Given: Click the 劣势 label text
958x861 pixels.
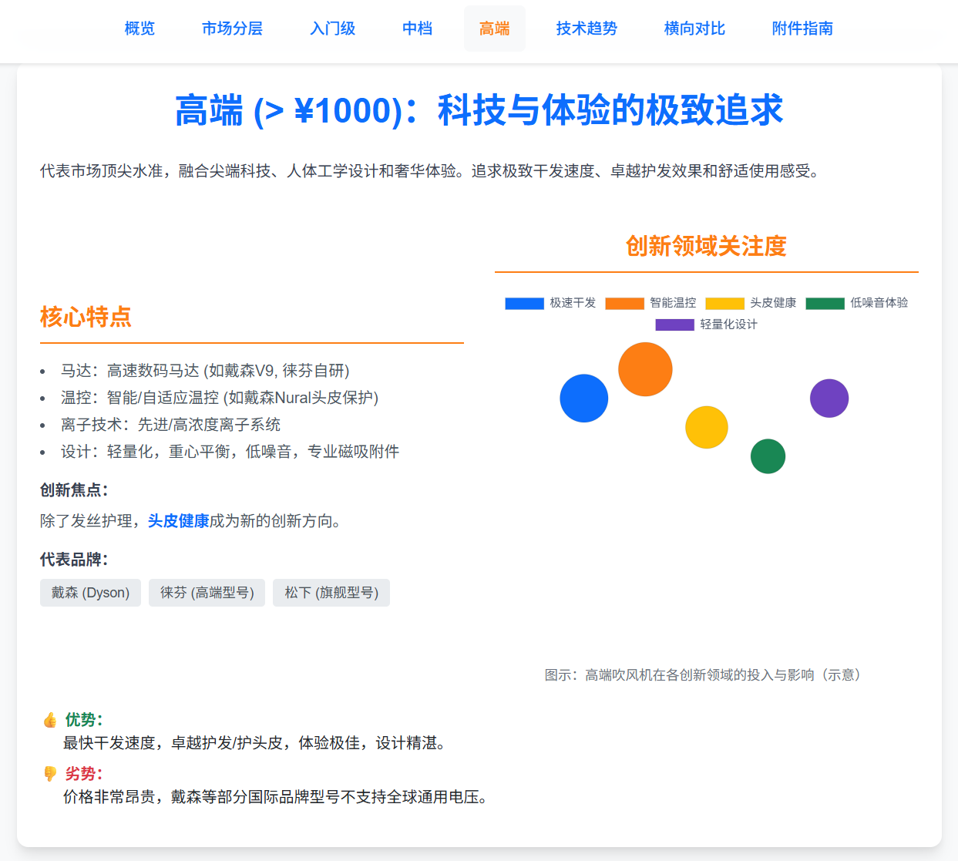Looking at the screenshot, I should pos(84,774).
